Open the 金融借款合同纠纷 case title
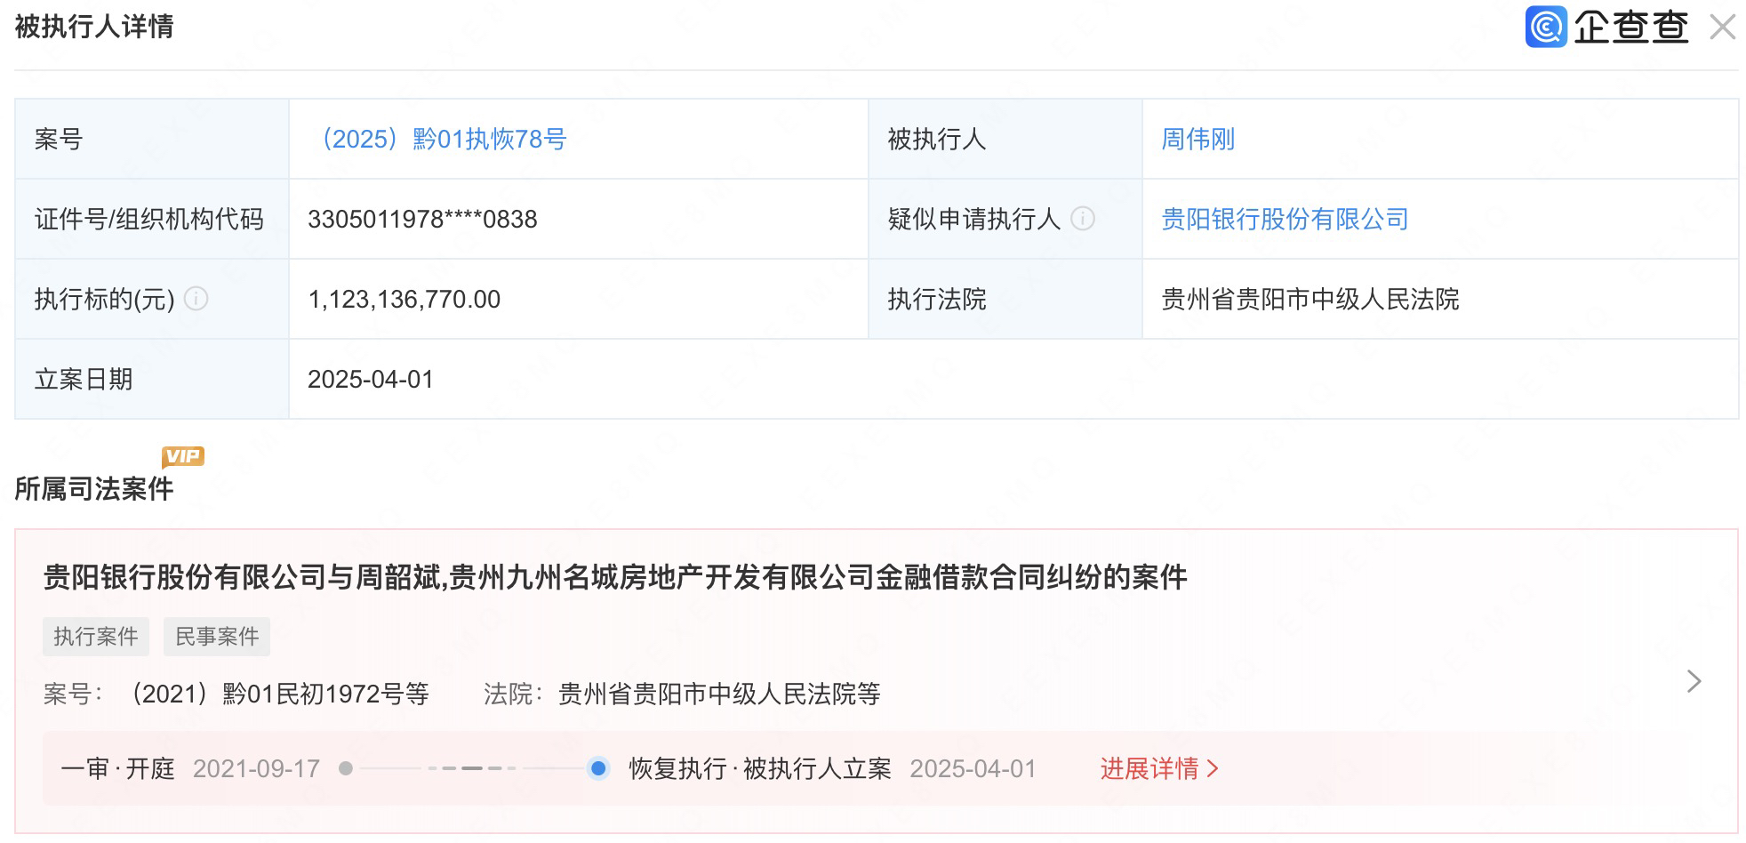Image resolution: width=1746 pixels, height=843 pixels. tap(615, 578)
